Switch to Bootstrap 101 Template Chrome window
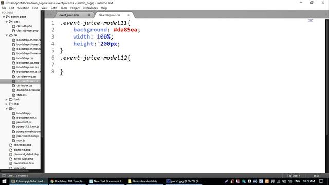Screen dimensions: 329x185 (67, 181)
